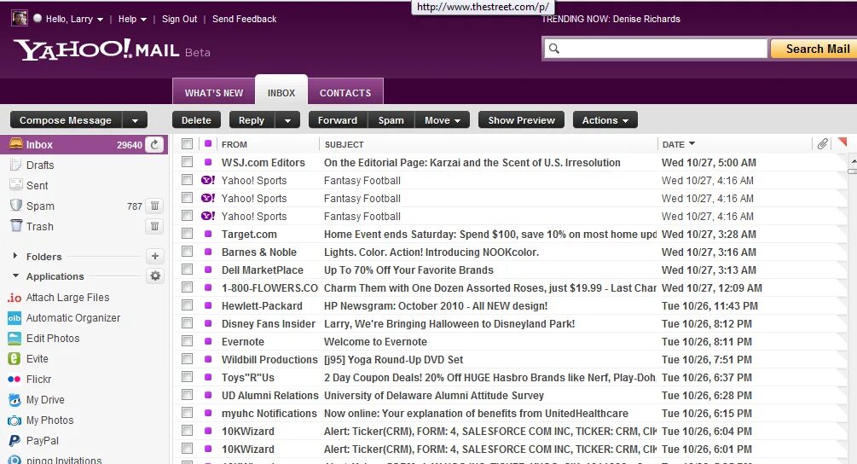Open Disney Fans Insider Halloween email
Screen dimensions: 857x464
click(x=449, y=323)
